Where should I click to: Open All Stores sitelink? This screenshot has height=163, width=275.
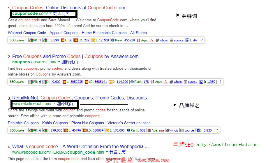(138, 33)
